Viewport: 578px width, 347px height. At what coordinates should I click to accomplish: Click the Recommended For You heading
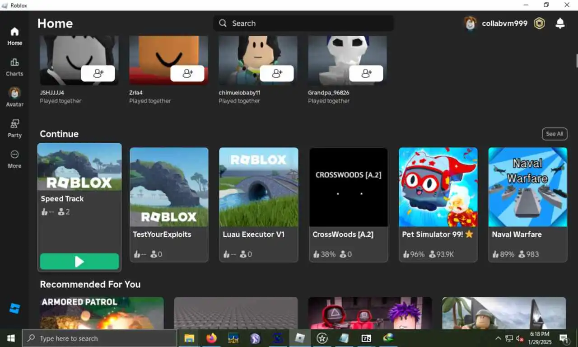click(x=90, y=284)
